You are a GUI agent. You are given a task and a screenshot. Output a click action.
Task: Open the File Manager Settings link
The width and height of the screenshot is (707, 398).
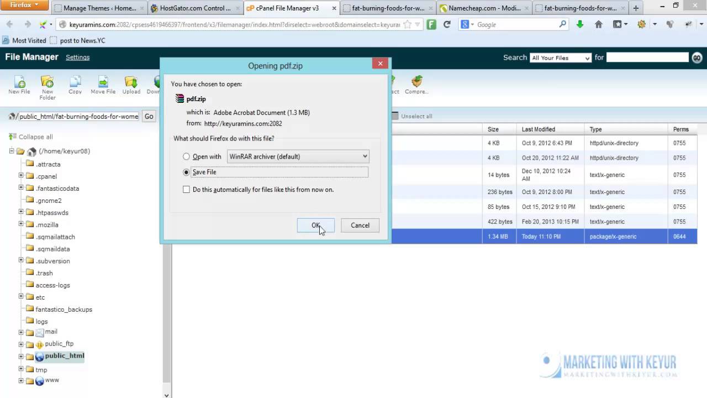pyautogui.click(x=77, y=57)
